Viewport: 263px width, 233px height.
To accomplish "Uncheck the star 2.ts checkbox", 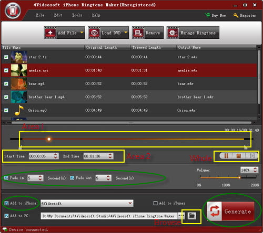I will click(6, 57).
